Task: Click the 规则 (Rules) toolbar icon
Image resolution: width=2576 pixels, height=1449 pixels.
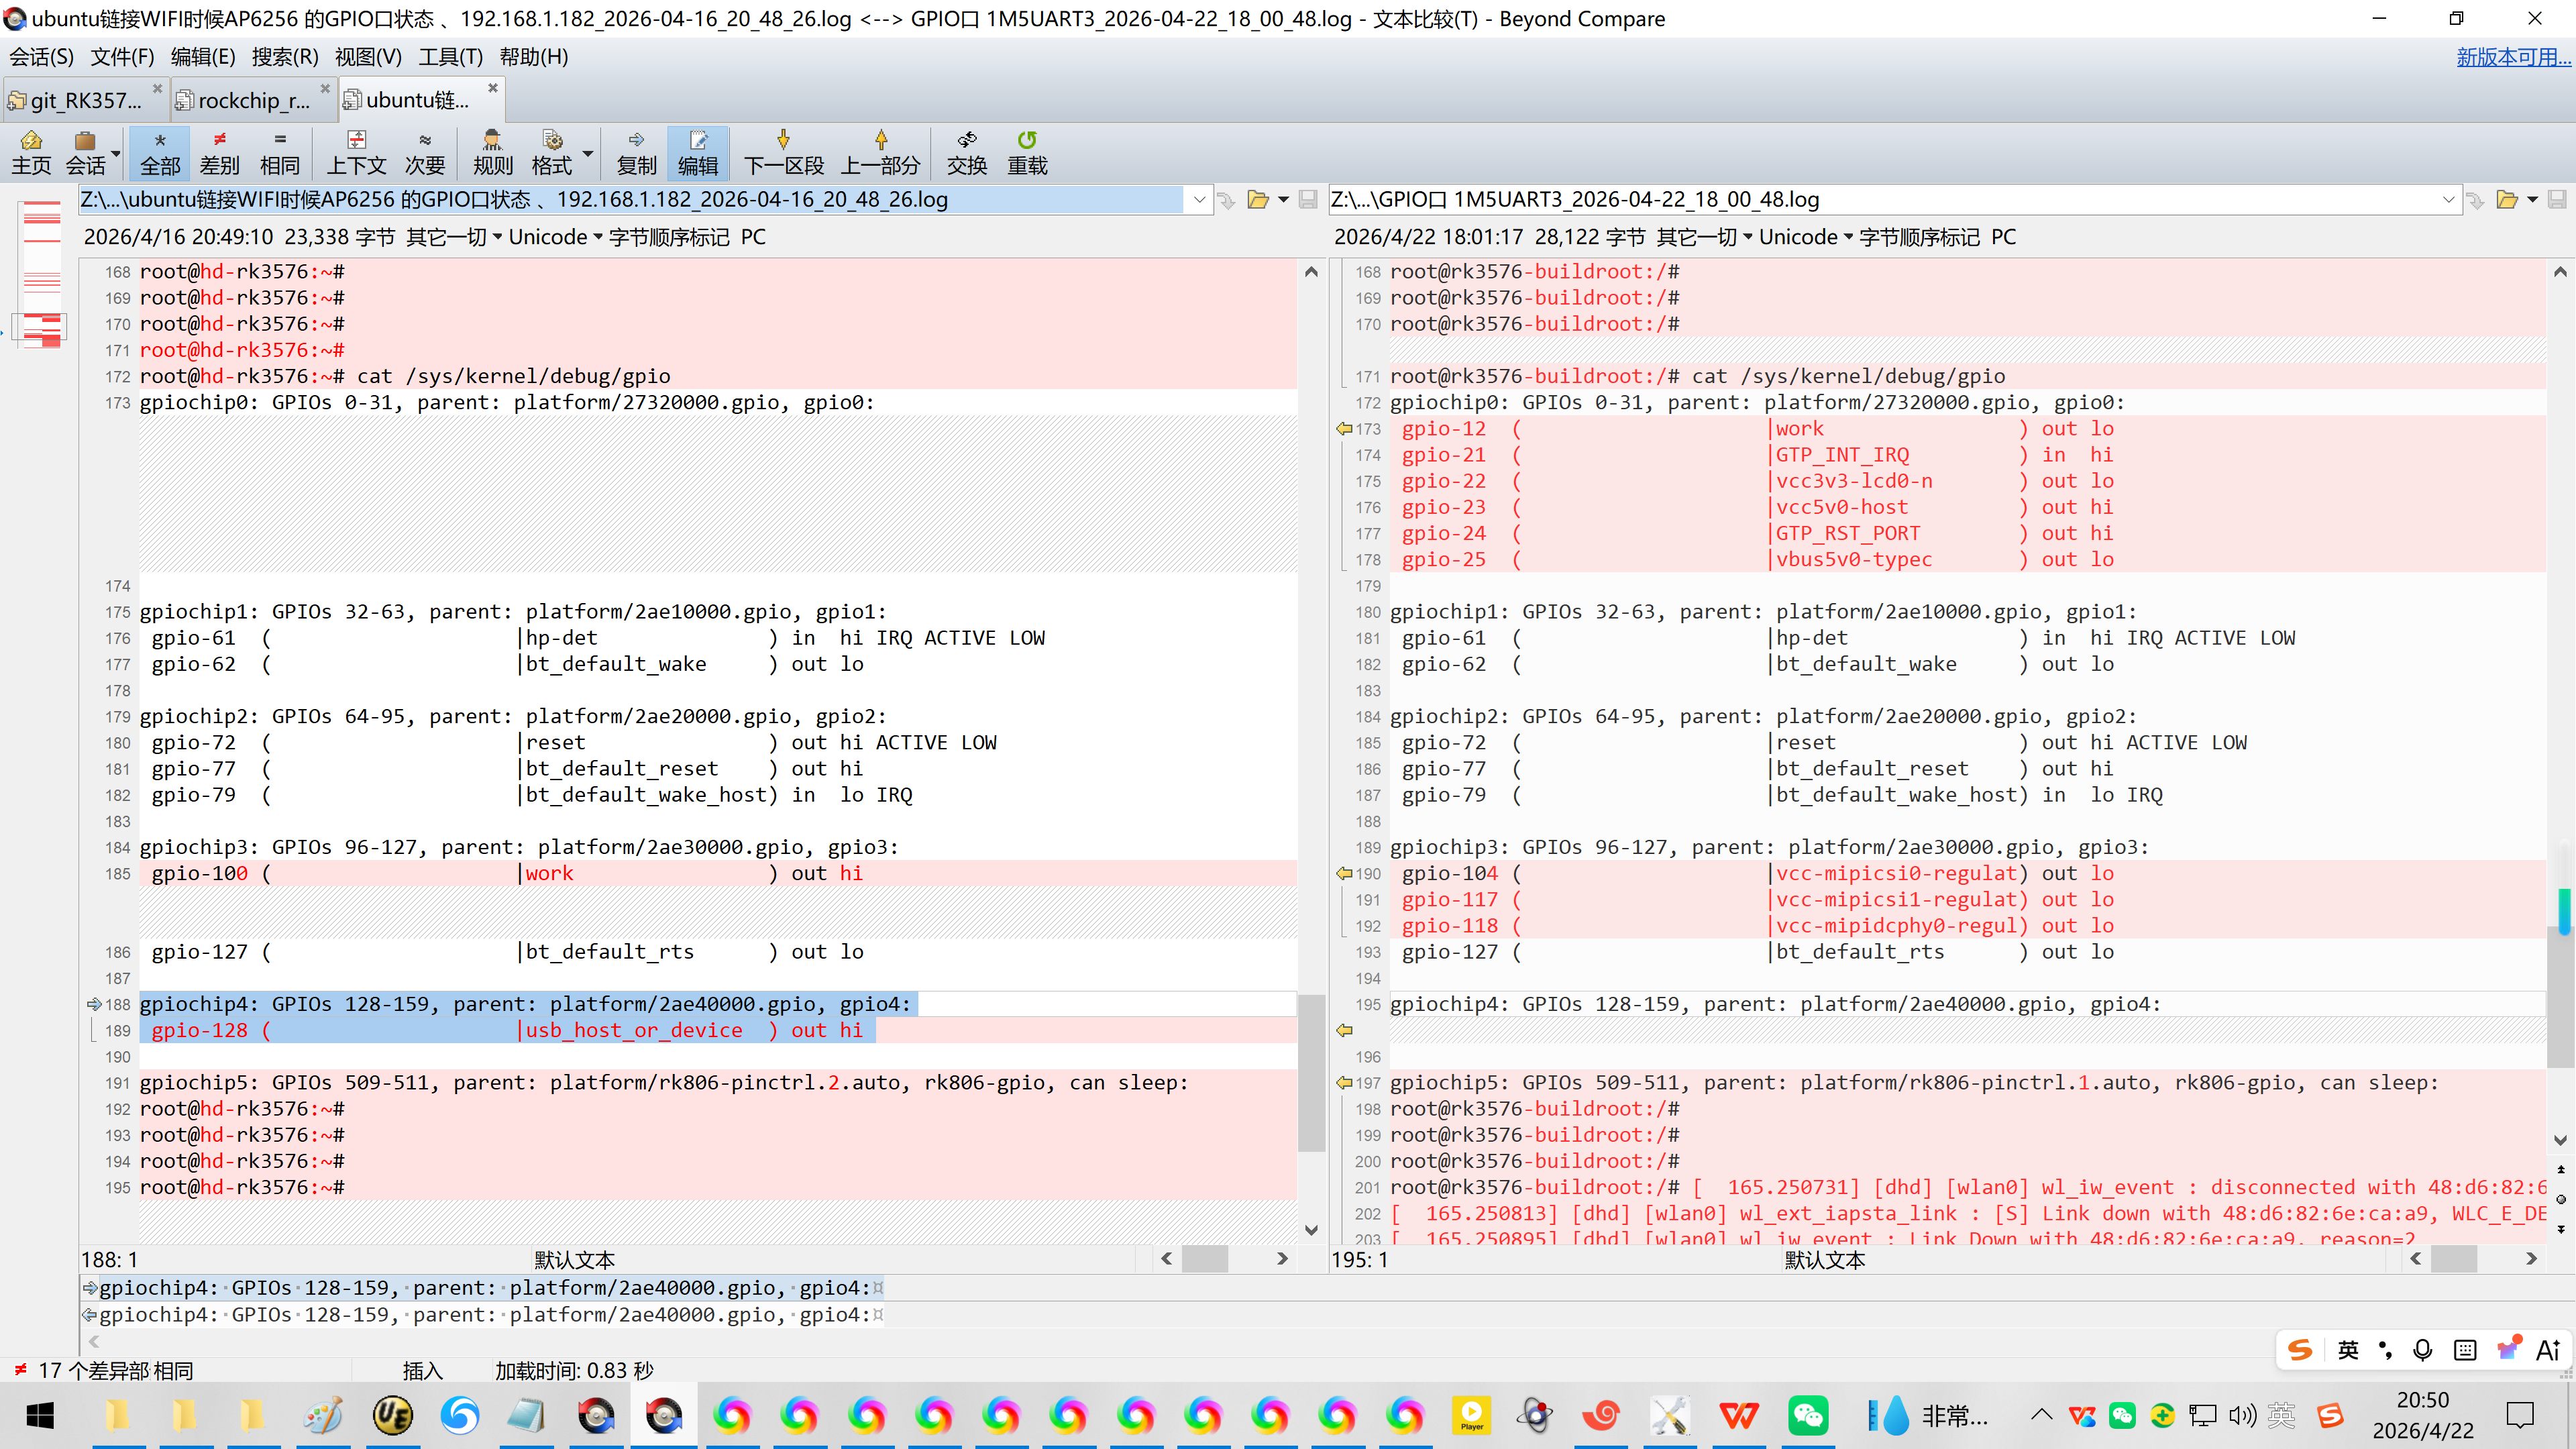Action: 492,152
